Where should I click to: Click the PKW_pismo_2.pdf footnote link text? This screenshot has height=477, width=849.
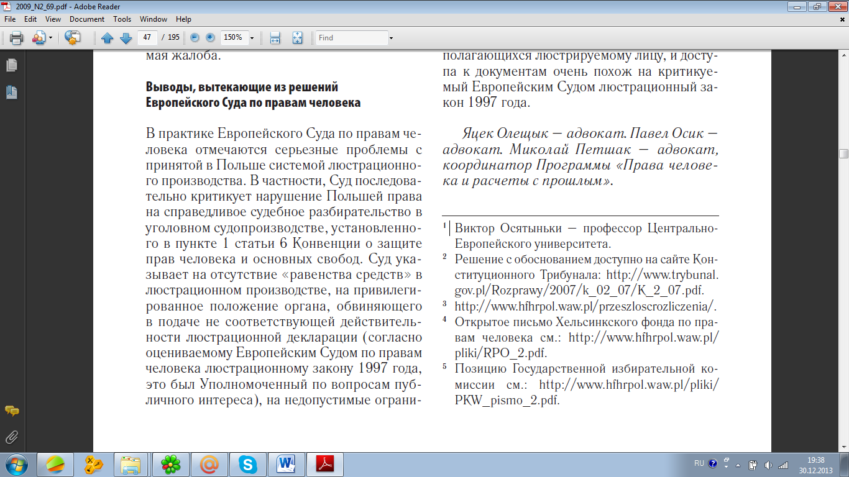(x=507, y=401)
